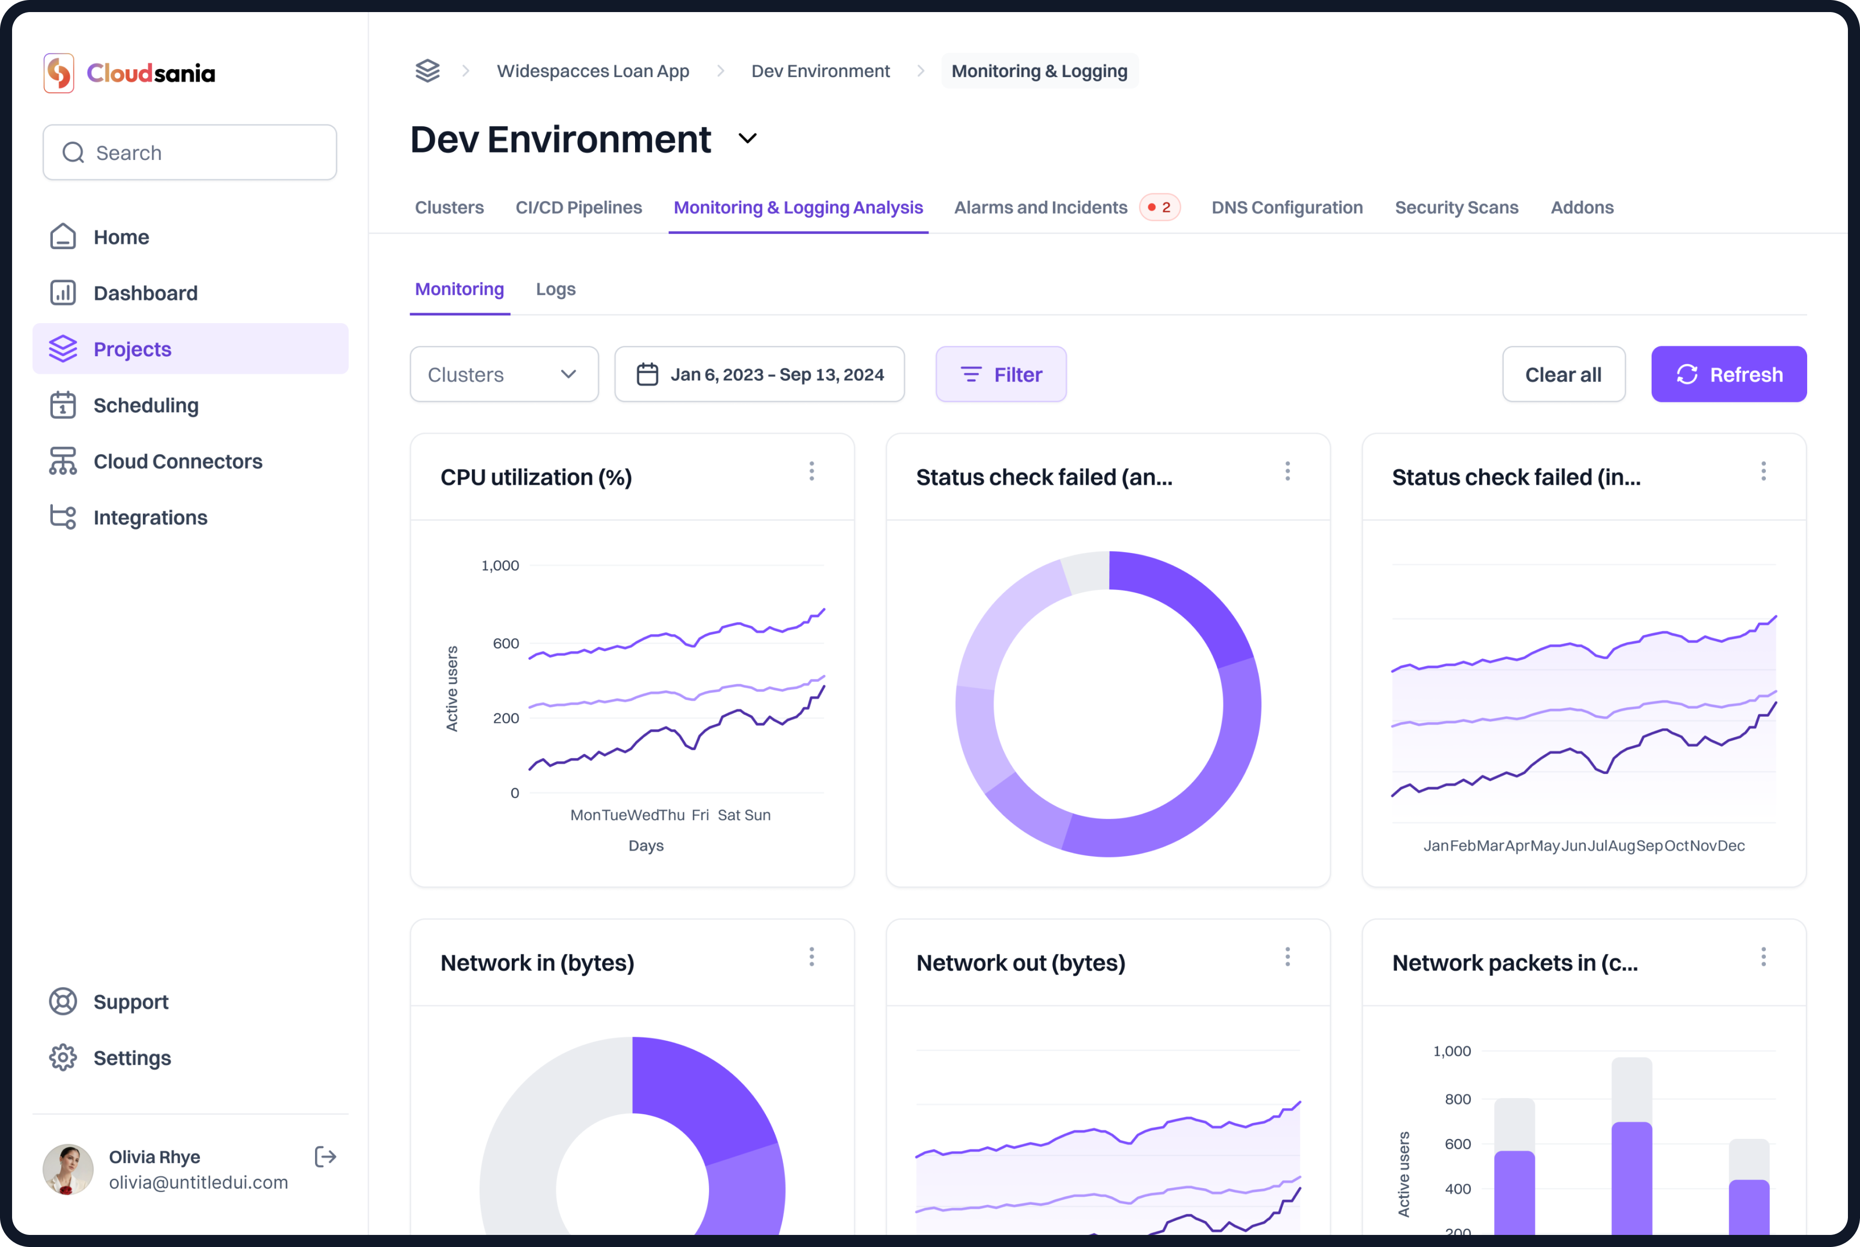Viewport: 1860px width, 1247px height.
Task: Open the Network packets in card menu
Action: point(1764,957)
